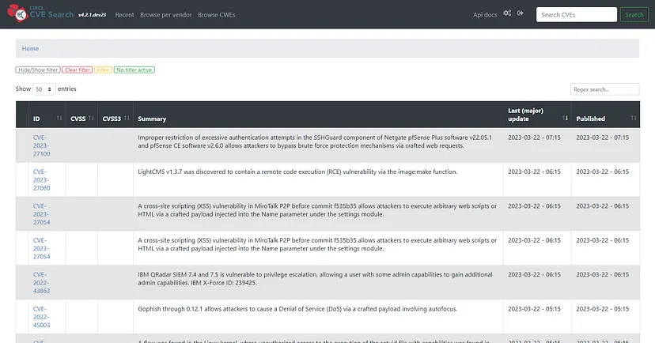Click the Clear filter button

78,70
